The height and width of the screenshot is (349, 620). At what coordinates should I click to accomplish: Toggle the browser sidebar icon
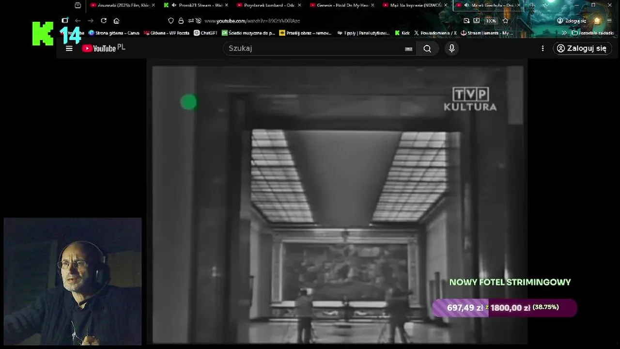[65, 21]
